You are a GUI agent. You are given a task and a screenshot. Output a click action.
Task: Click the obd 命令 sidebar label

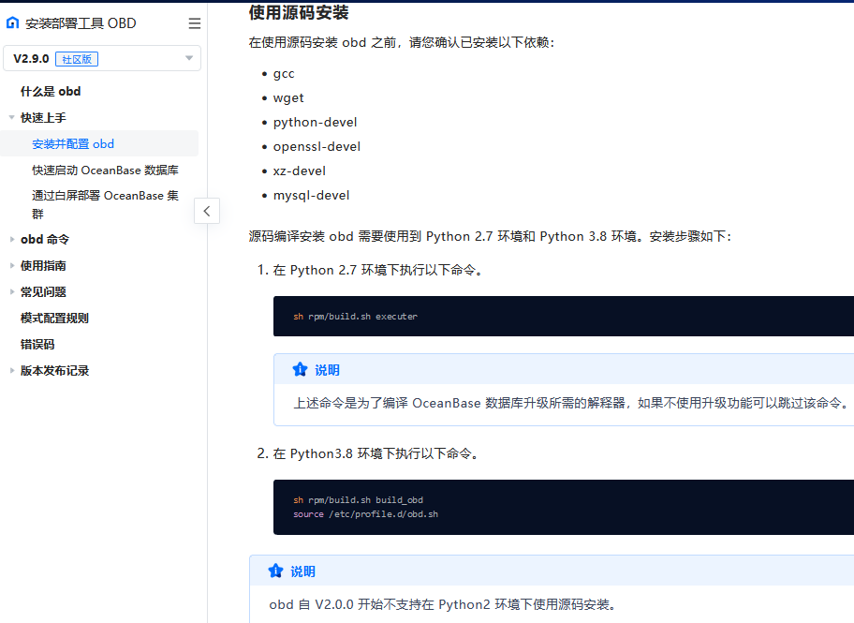[45, 239]
